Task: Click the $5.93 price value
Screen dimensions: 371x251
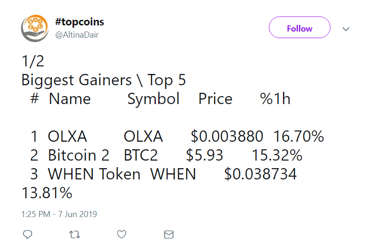Action: pos(205,155)
